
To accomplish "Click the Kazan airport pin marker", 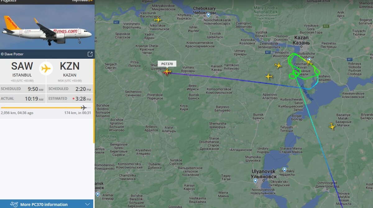I will point(309,59).
